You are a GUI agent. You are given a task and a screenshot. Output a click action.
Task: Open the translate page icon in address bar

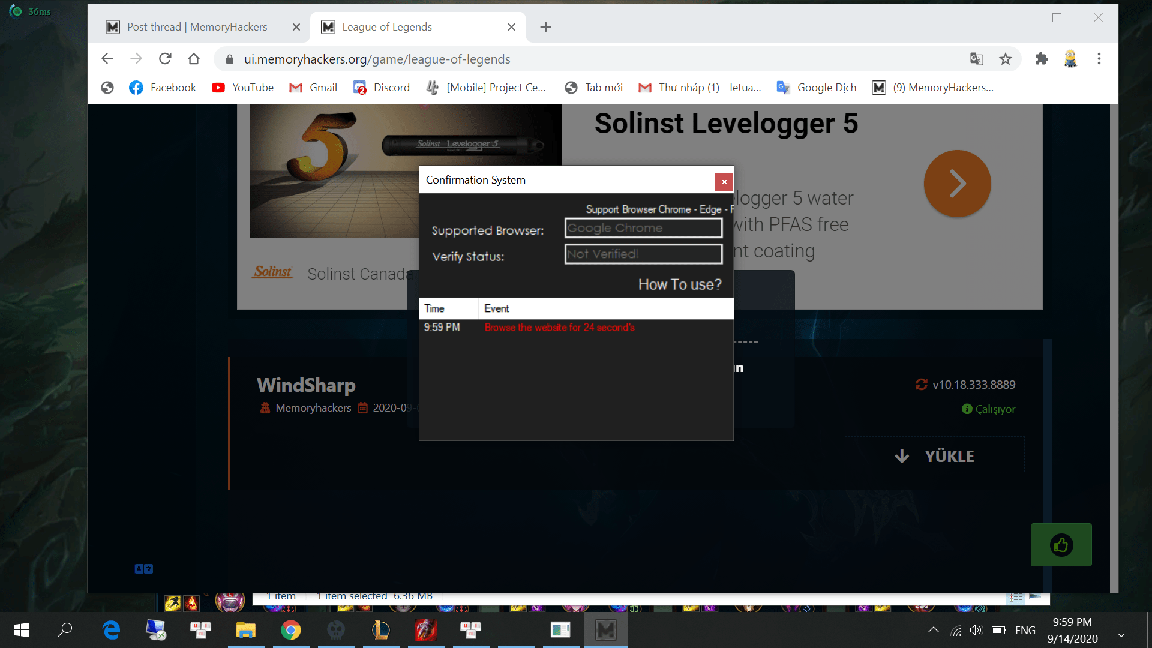pyautogui.click(x=976, y=59)
